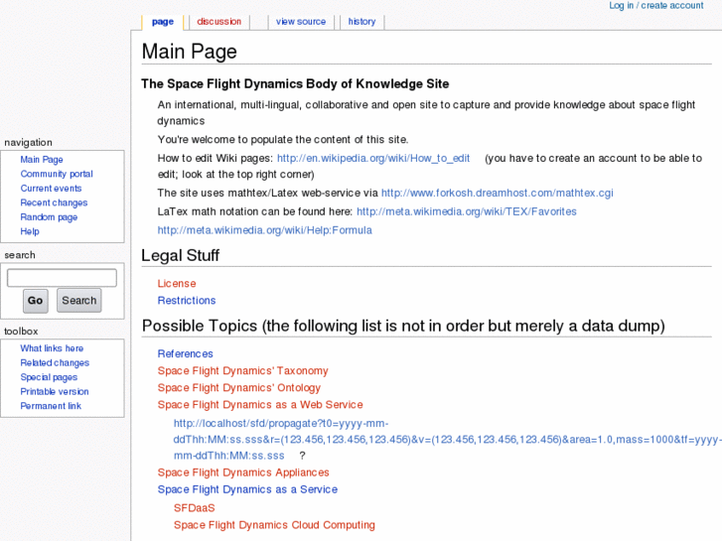Image resolution: width=722 pixels, height=541 pixels.
Task: Click into the search input field
Action: [x=62, y=278]
